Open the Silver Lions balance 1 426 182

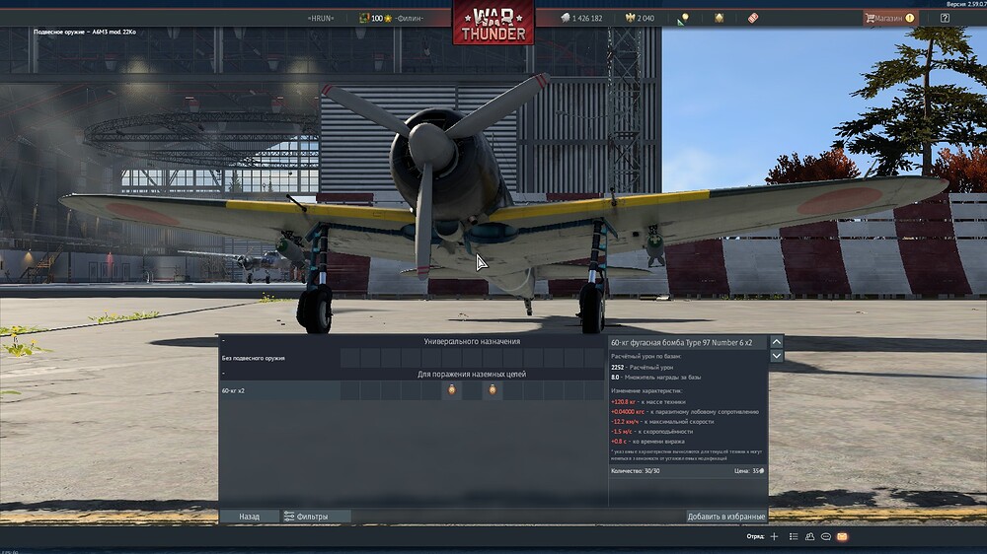coord(581,18)
